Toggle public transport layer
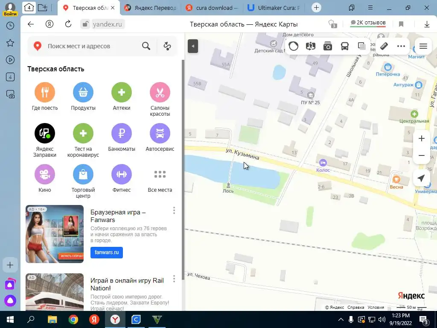 (345, 46)
